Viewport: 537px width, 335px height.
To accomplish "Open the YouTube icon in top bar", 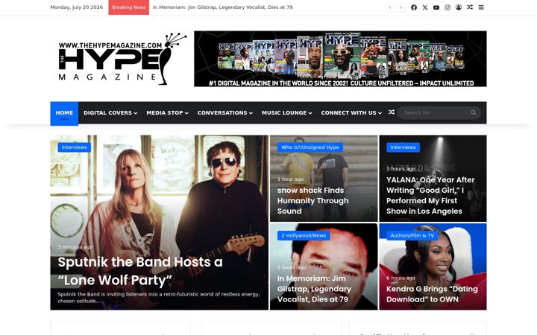I will pos(436,7).
